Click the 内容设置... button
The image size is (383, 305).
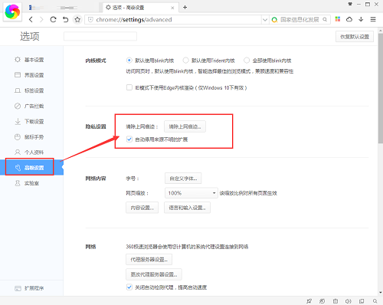point(142,208)
